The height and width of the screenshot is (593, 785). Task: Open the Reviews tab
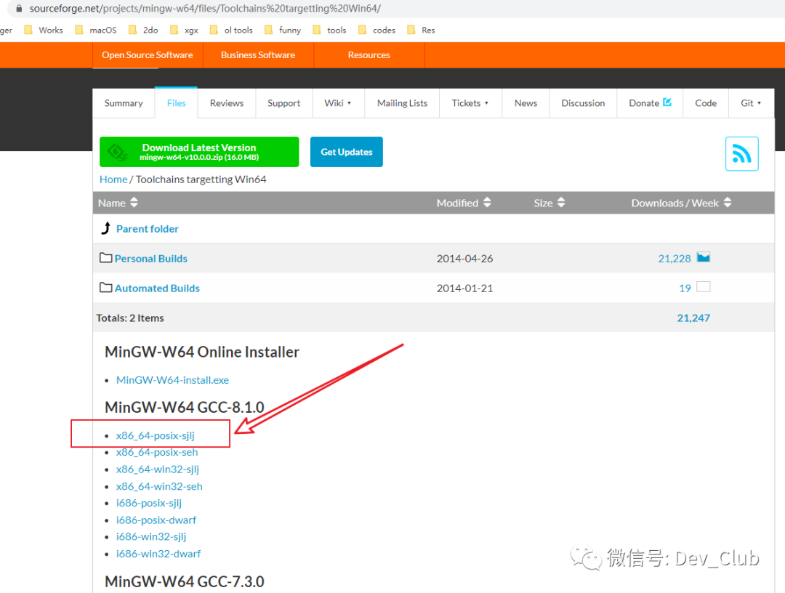227,102
